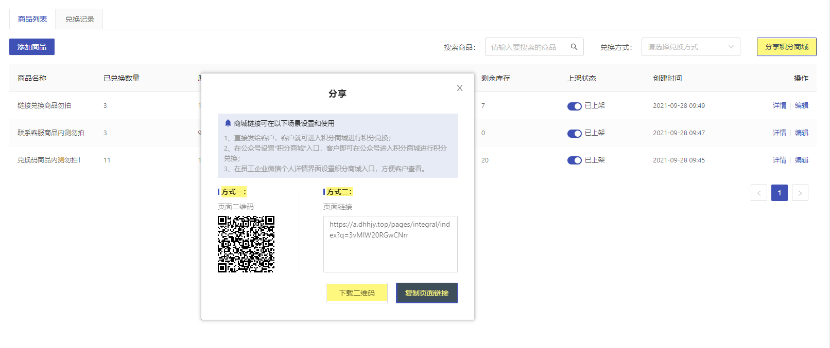830x348 pixels.
Task: Click the 搜索商品: label
Action: coord(460,47)
